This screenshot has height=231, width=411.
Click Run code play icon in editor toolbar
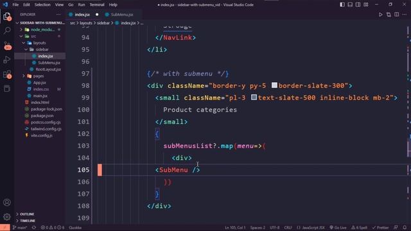pos(381,15)
